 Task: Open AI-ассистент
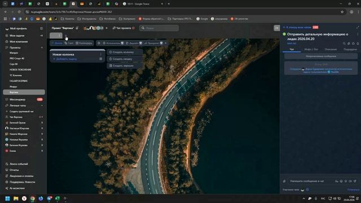coord(17,188)
